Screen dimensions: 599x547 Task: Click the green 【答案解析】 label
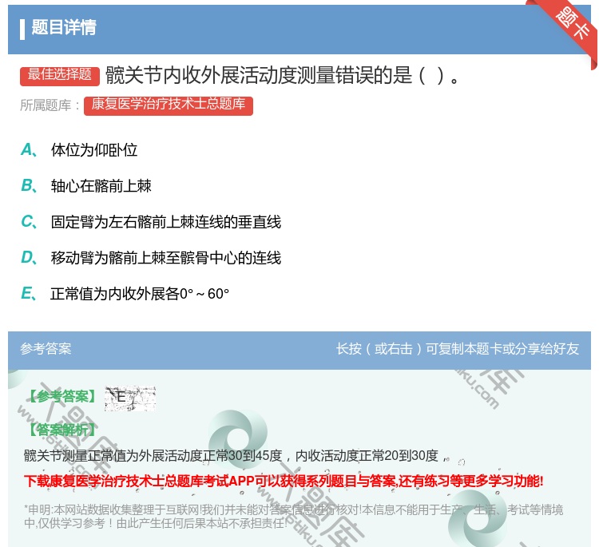tap(62, 430)
